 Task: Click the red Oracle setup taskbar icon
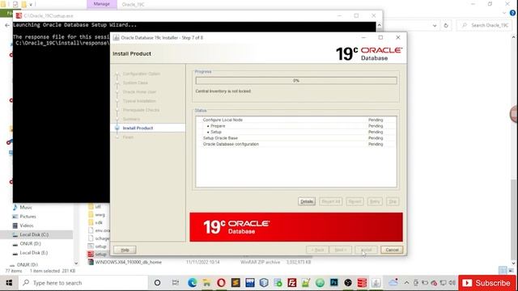point(362,283)
